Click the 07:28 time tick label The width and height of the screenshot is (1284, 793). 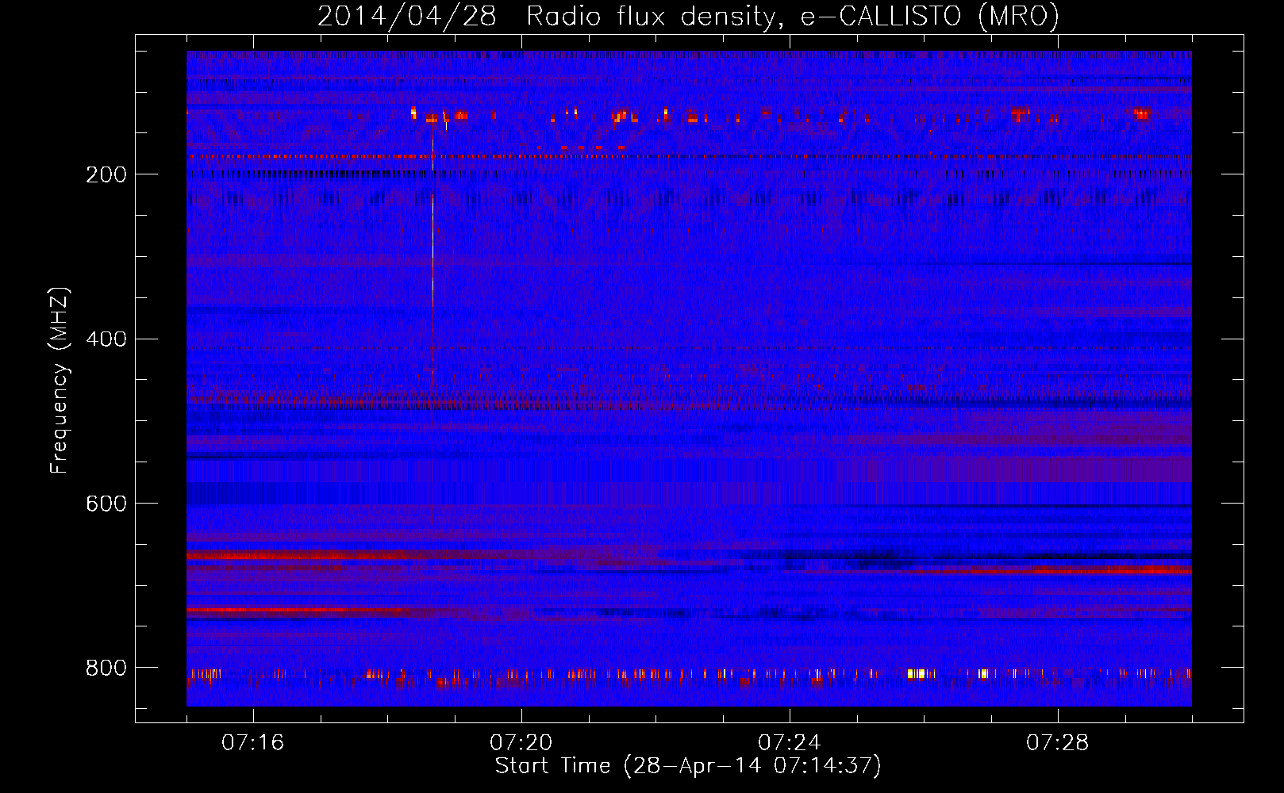pyautogui.click(x=1057, y=743)
